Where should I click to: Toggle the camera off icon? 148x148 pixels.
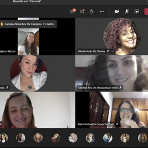click(x=117, y=11)
